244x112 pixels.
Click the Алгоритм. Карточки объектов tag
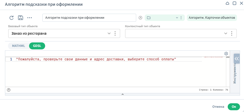tap(212, 18)
